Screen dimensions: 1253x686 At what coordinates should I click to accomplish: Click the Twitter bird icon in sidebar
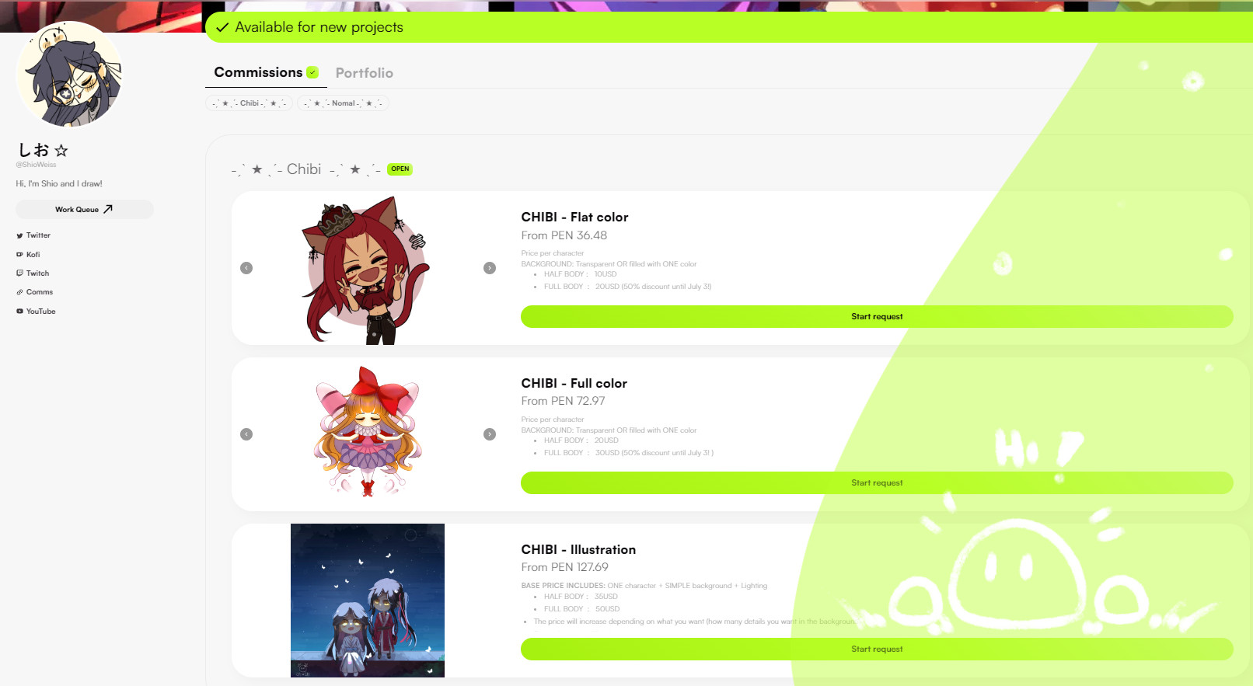coord(19,235)
